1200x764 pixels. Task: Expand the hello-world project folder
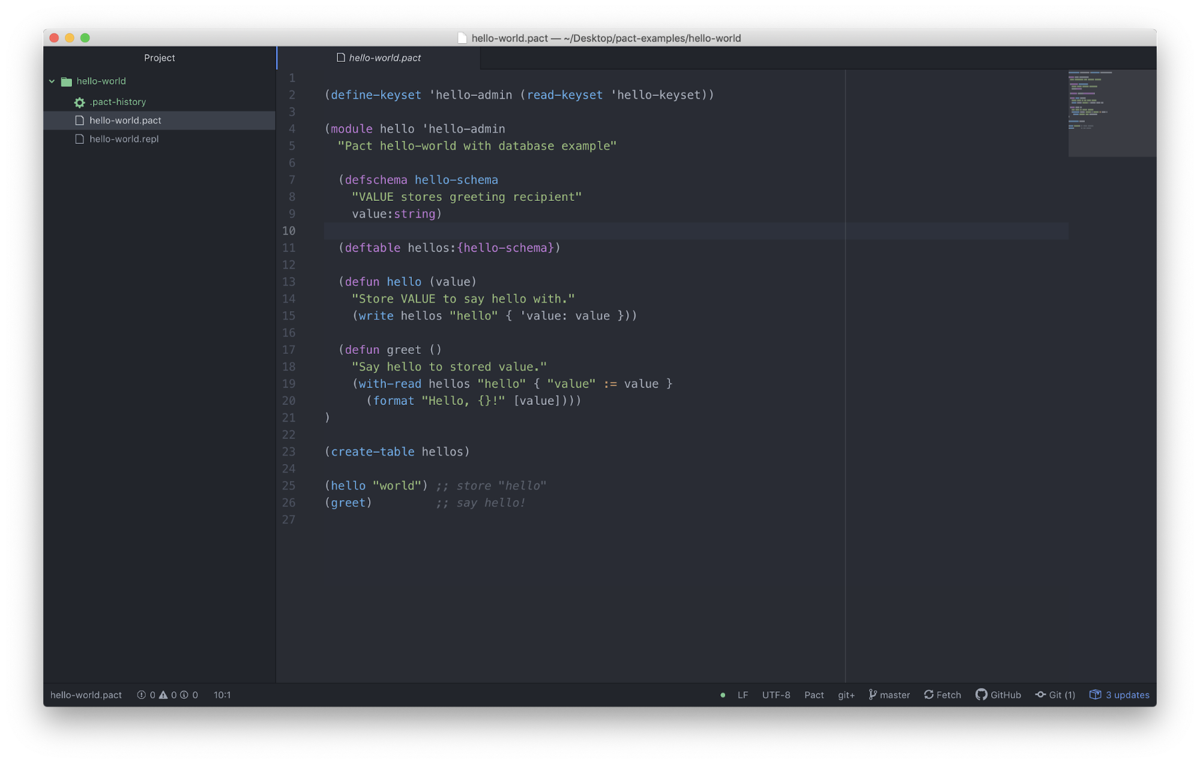coord(54,80)
